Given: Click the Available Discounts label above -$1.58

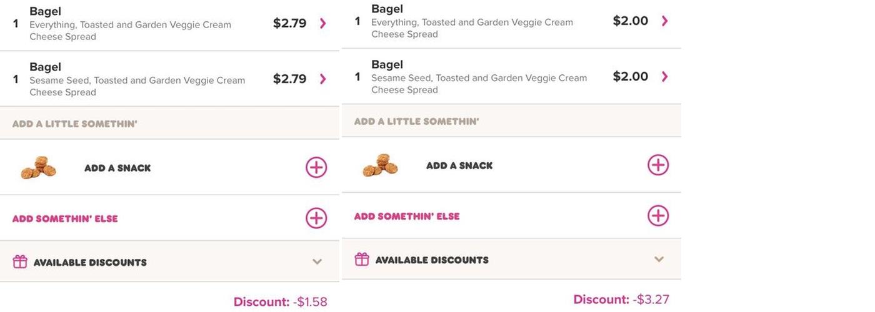Looking at the screenshot, I should point(90,263).
